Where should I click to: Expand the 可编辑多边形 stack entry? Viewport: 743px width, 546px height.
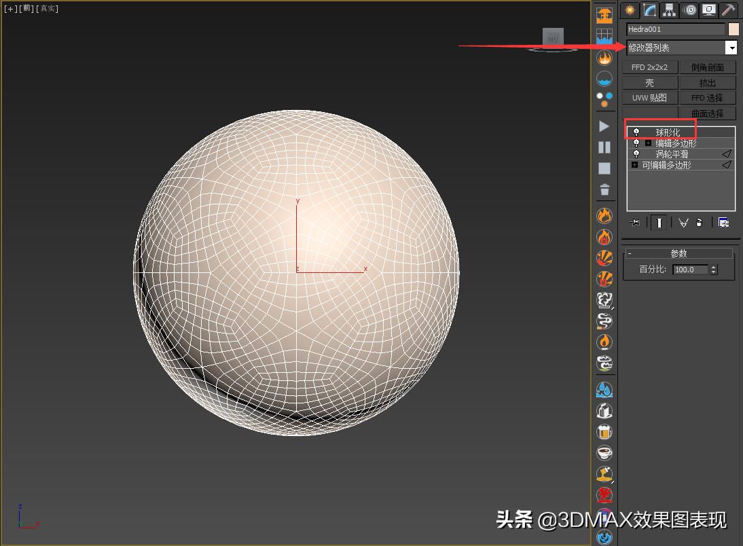coord(634,165)
